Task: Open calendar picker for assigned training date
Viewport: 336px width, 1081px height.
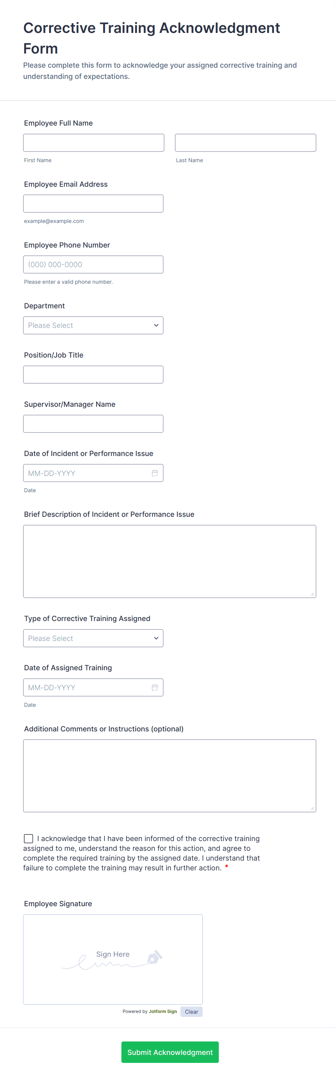Action: coord(155,687)
